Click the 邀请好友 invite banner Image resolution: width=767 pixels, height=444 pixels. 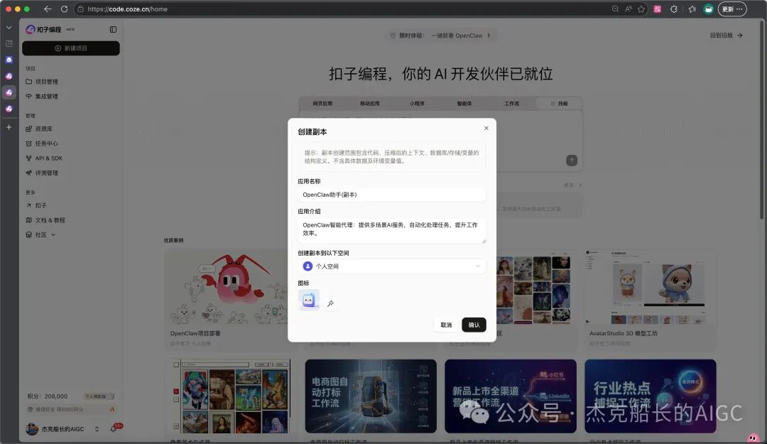pyautogui.click(x=71, y=409)
